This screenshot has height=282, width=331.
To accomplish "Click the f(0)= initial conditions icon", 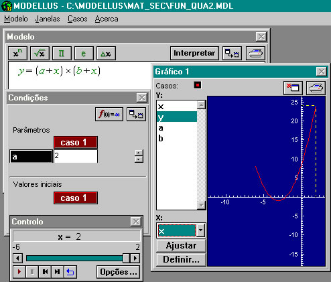I will click(x=109, y=115).
